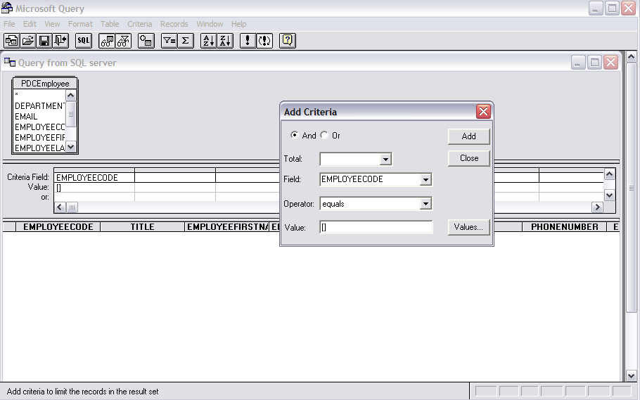Click the Criteria Equals filter icon
Image resolution: width=640 pixels, height=400 pixels.
coord(169,41)
